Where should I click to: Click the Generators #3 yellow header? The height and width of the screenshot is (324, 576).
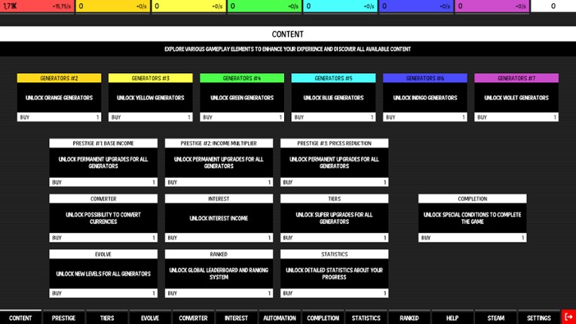[151, 78]
